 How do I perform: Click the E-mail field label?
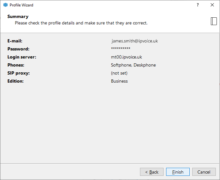[15, 41]
